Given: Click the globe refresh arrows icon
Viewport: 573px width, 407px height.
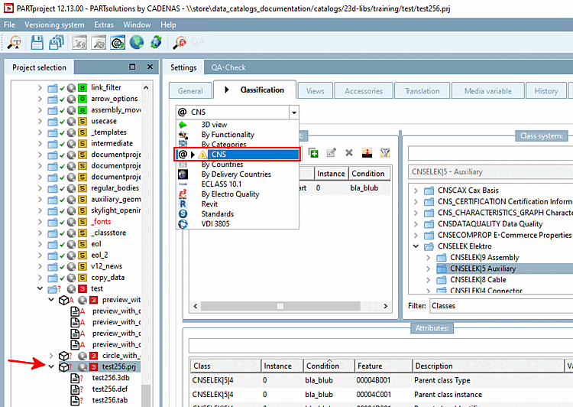Looking at the screenshot, I should pos(156,42).
